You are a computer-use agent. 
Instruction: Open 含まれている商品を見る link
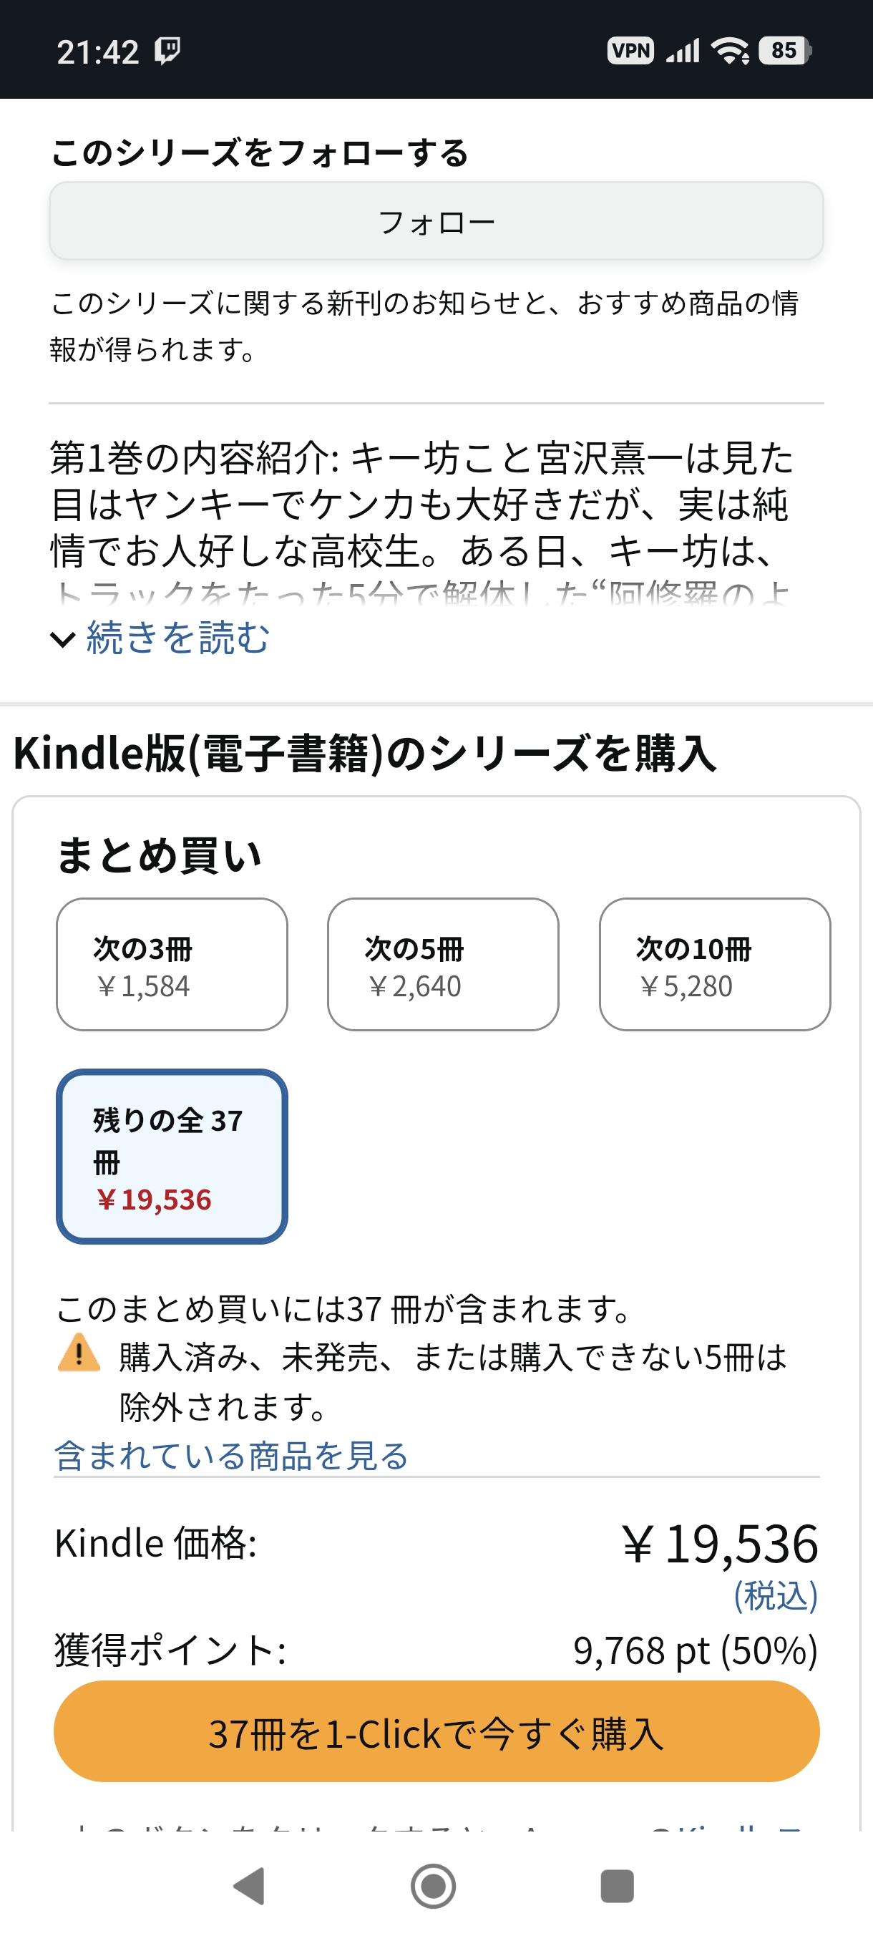(x=231, y=1455)
